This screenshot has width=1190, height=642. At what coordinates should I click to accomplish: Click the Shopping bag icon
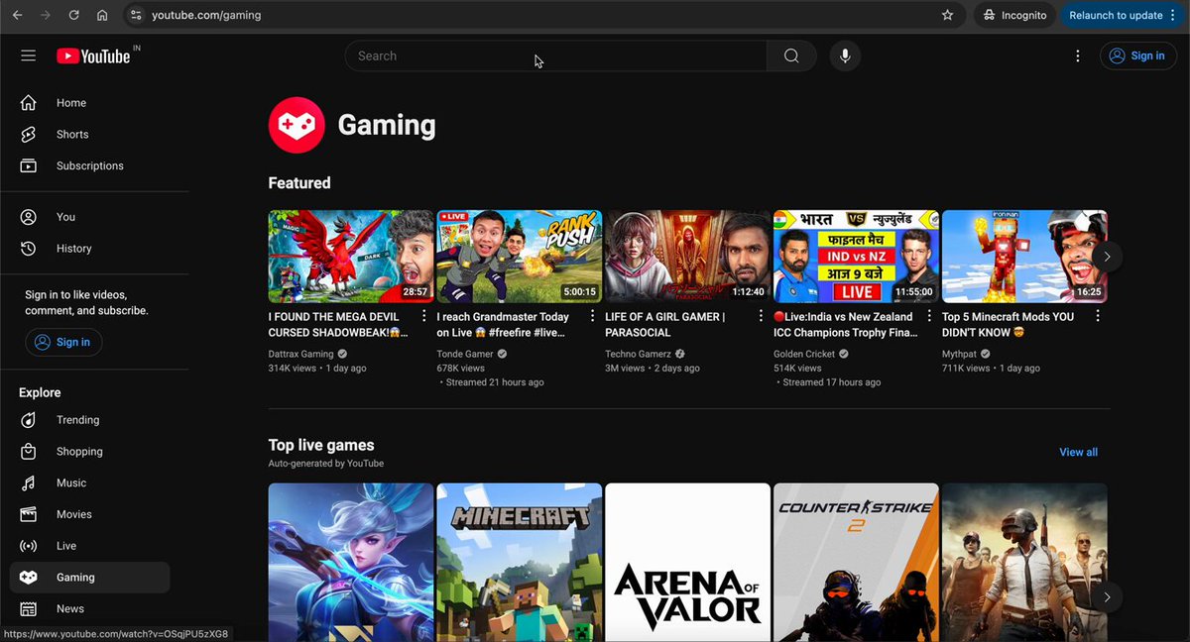(x=29, y=452)
